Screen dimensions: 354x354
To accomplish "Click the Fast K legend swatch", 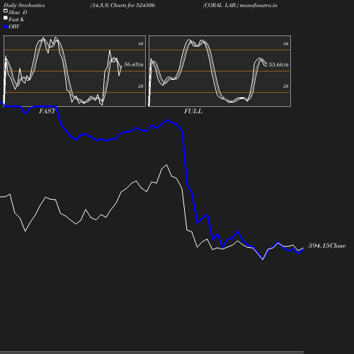I will pos(6,18).
